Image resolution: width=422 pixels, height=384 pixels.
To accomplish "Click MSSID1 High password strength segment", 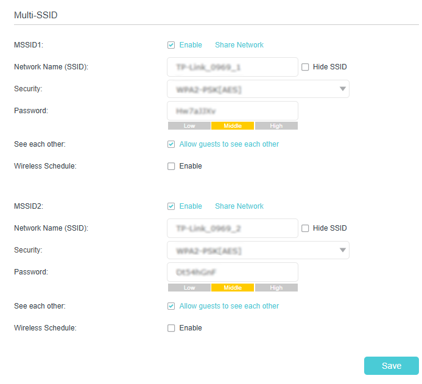I will (x=276, y=126).
